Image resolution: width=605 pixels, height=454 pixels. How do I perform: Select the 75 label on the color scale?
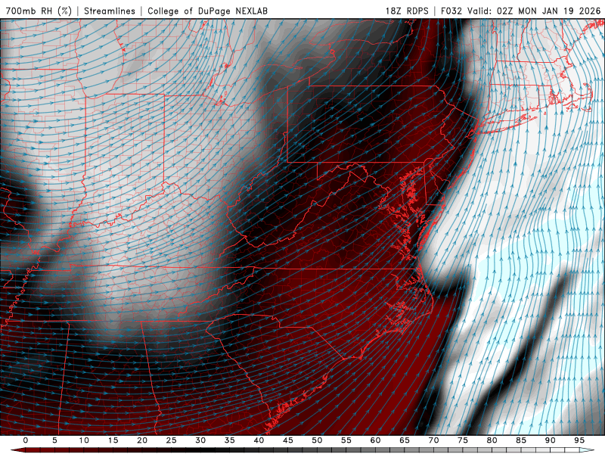coord(462,440)
